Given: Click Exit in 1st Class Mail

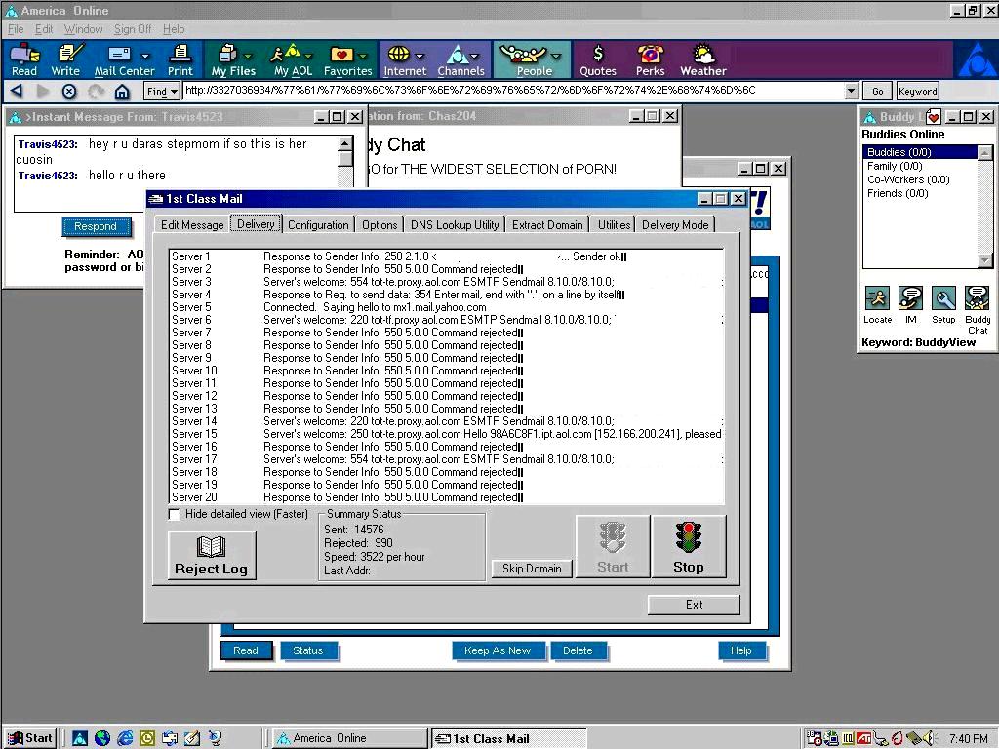Looking at the screenshot, I should click(x=694, y=605).
